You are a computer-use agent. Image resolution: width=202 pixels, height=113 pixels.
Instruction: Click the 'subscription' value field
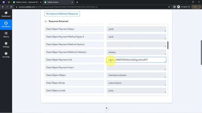136,83
